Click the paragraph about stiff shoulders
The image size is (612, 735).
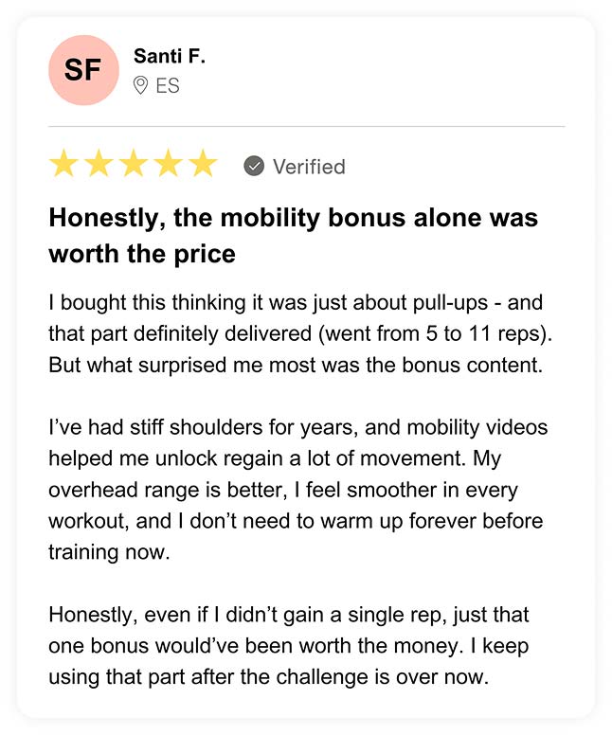pos(296,490)
